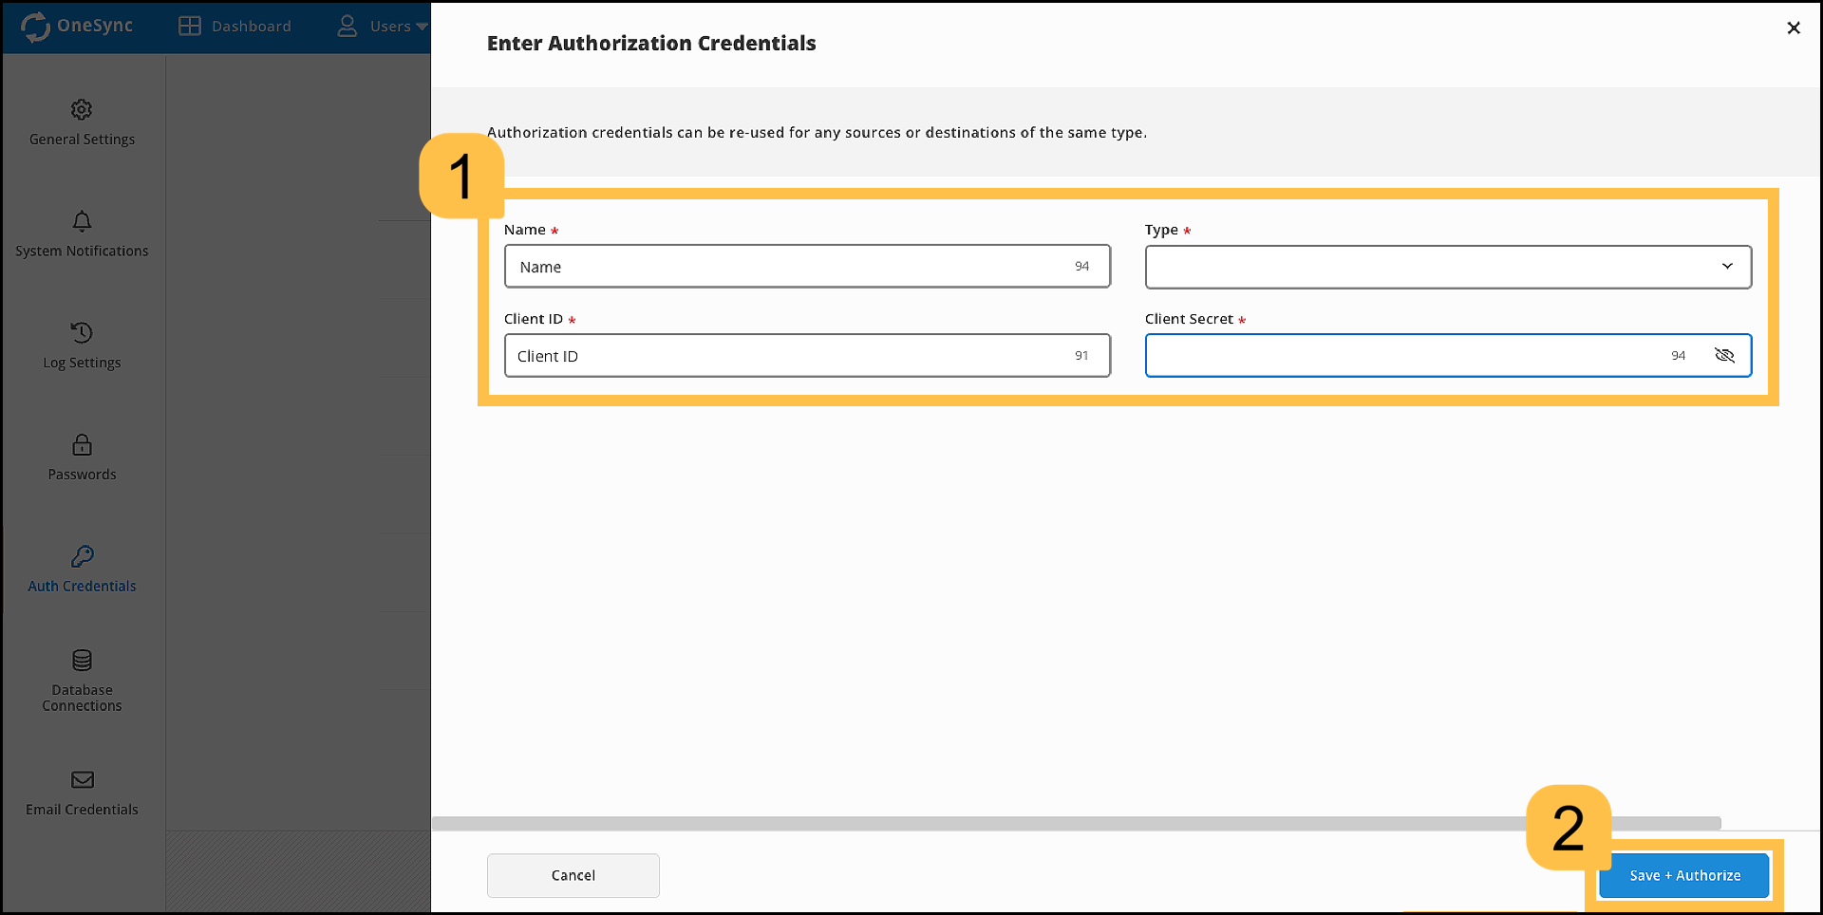The height and width of the screenshot is (915, 1823).
Task: Click the Save + Authorize button
Action: [1682, 875]
